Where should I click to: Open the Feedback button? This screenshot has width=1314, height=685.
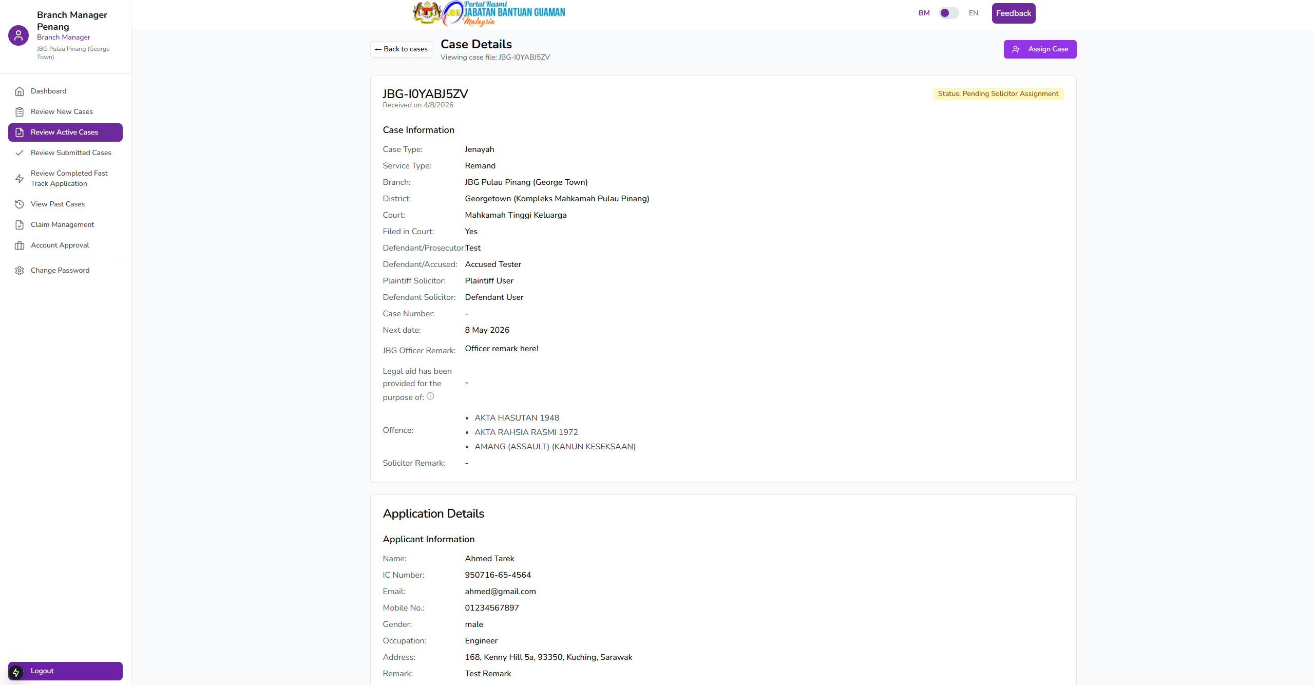click(1013, 13)
